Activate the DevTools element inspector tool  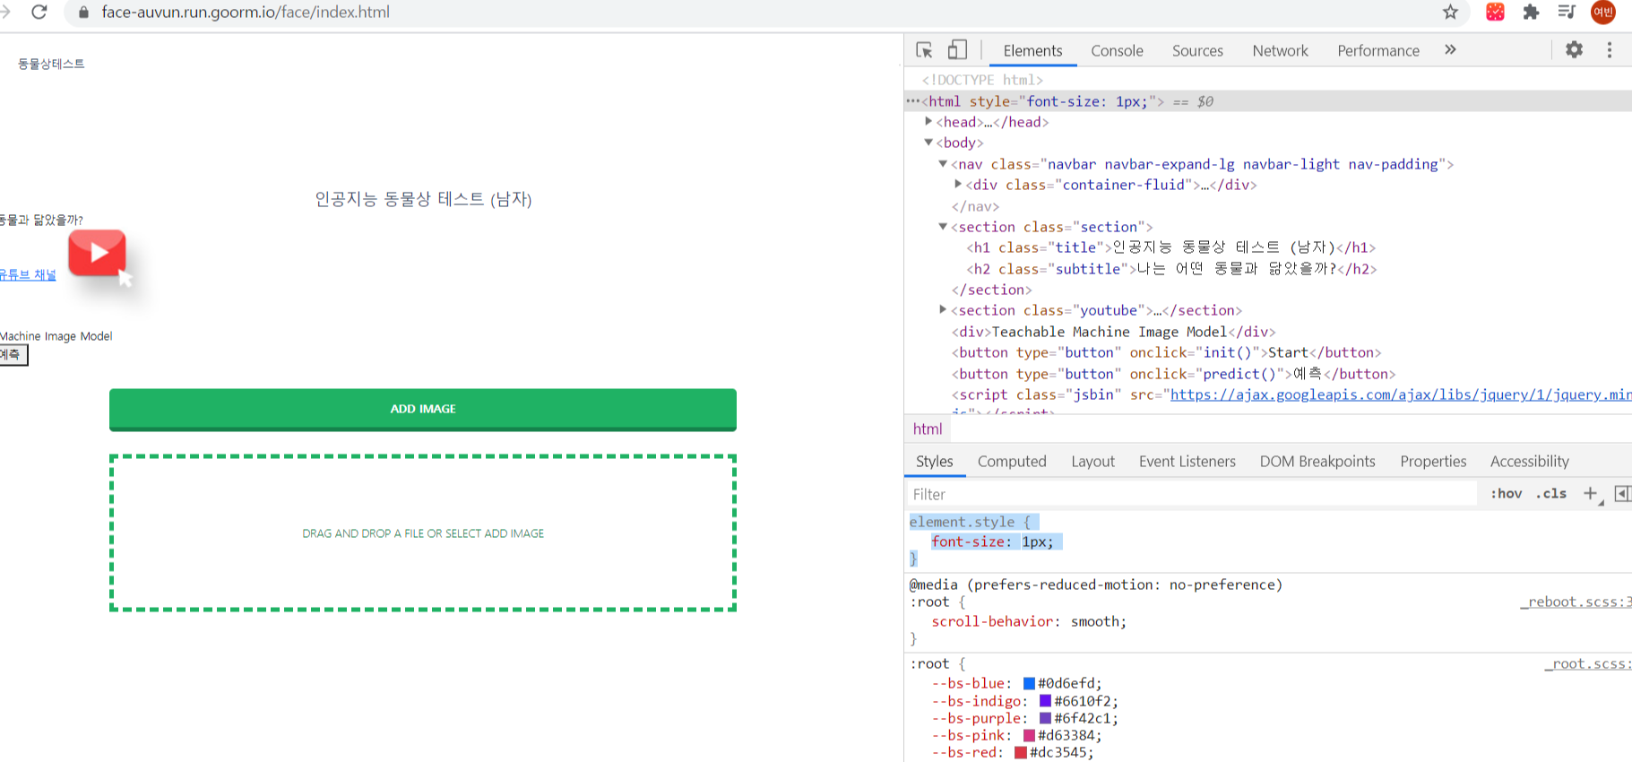pyautogui.click(x=925, y=50)
